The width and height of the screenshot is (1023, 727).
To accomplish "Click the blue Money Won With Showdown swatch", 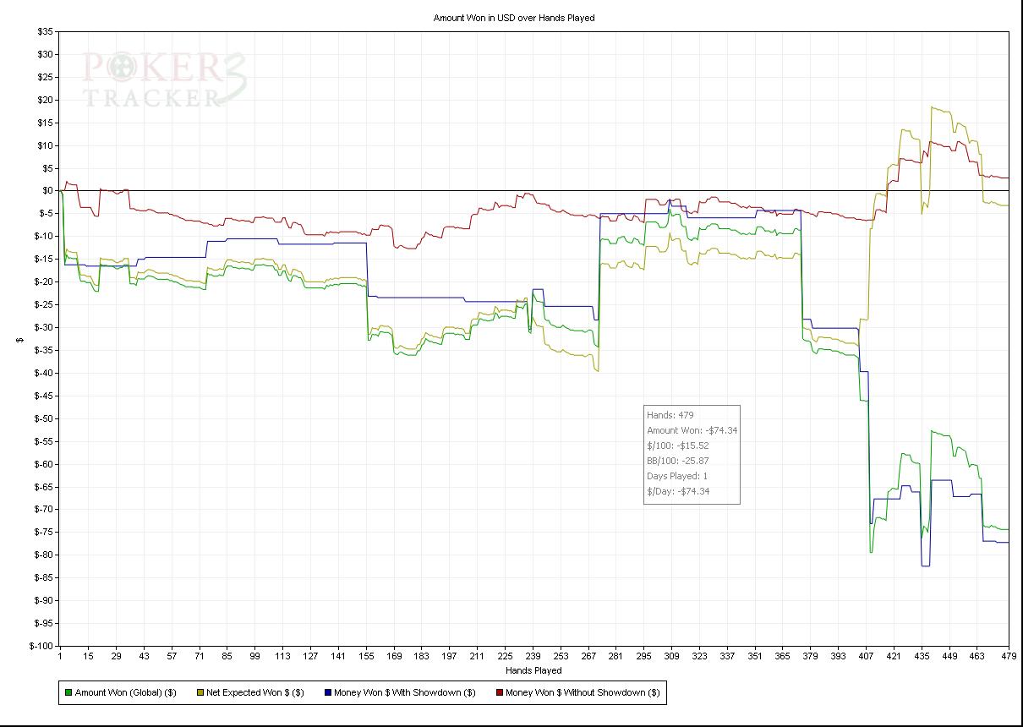I will (x=327, y=692).
